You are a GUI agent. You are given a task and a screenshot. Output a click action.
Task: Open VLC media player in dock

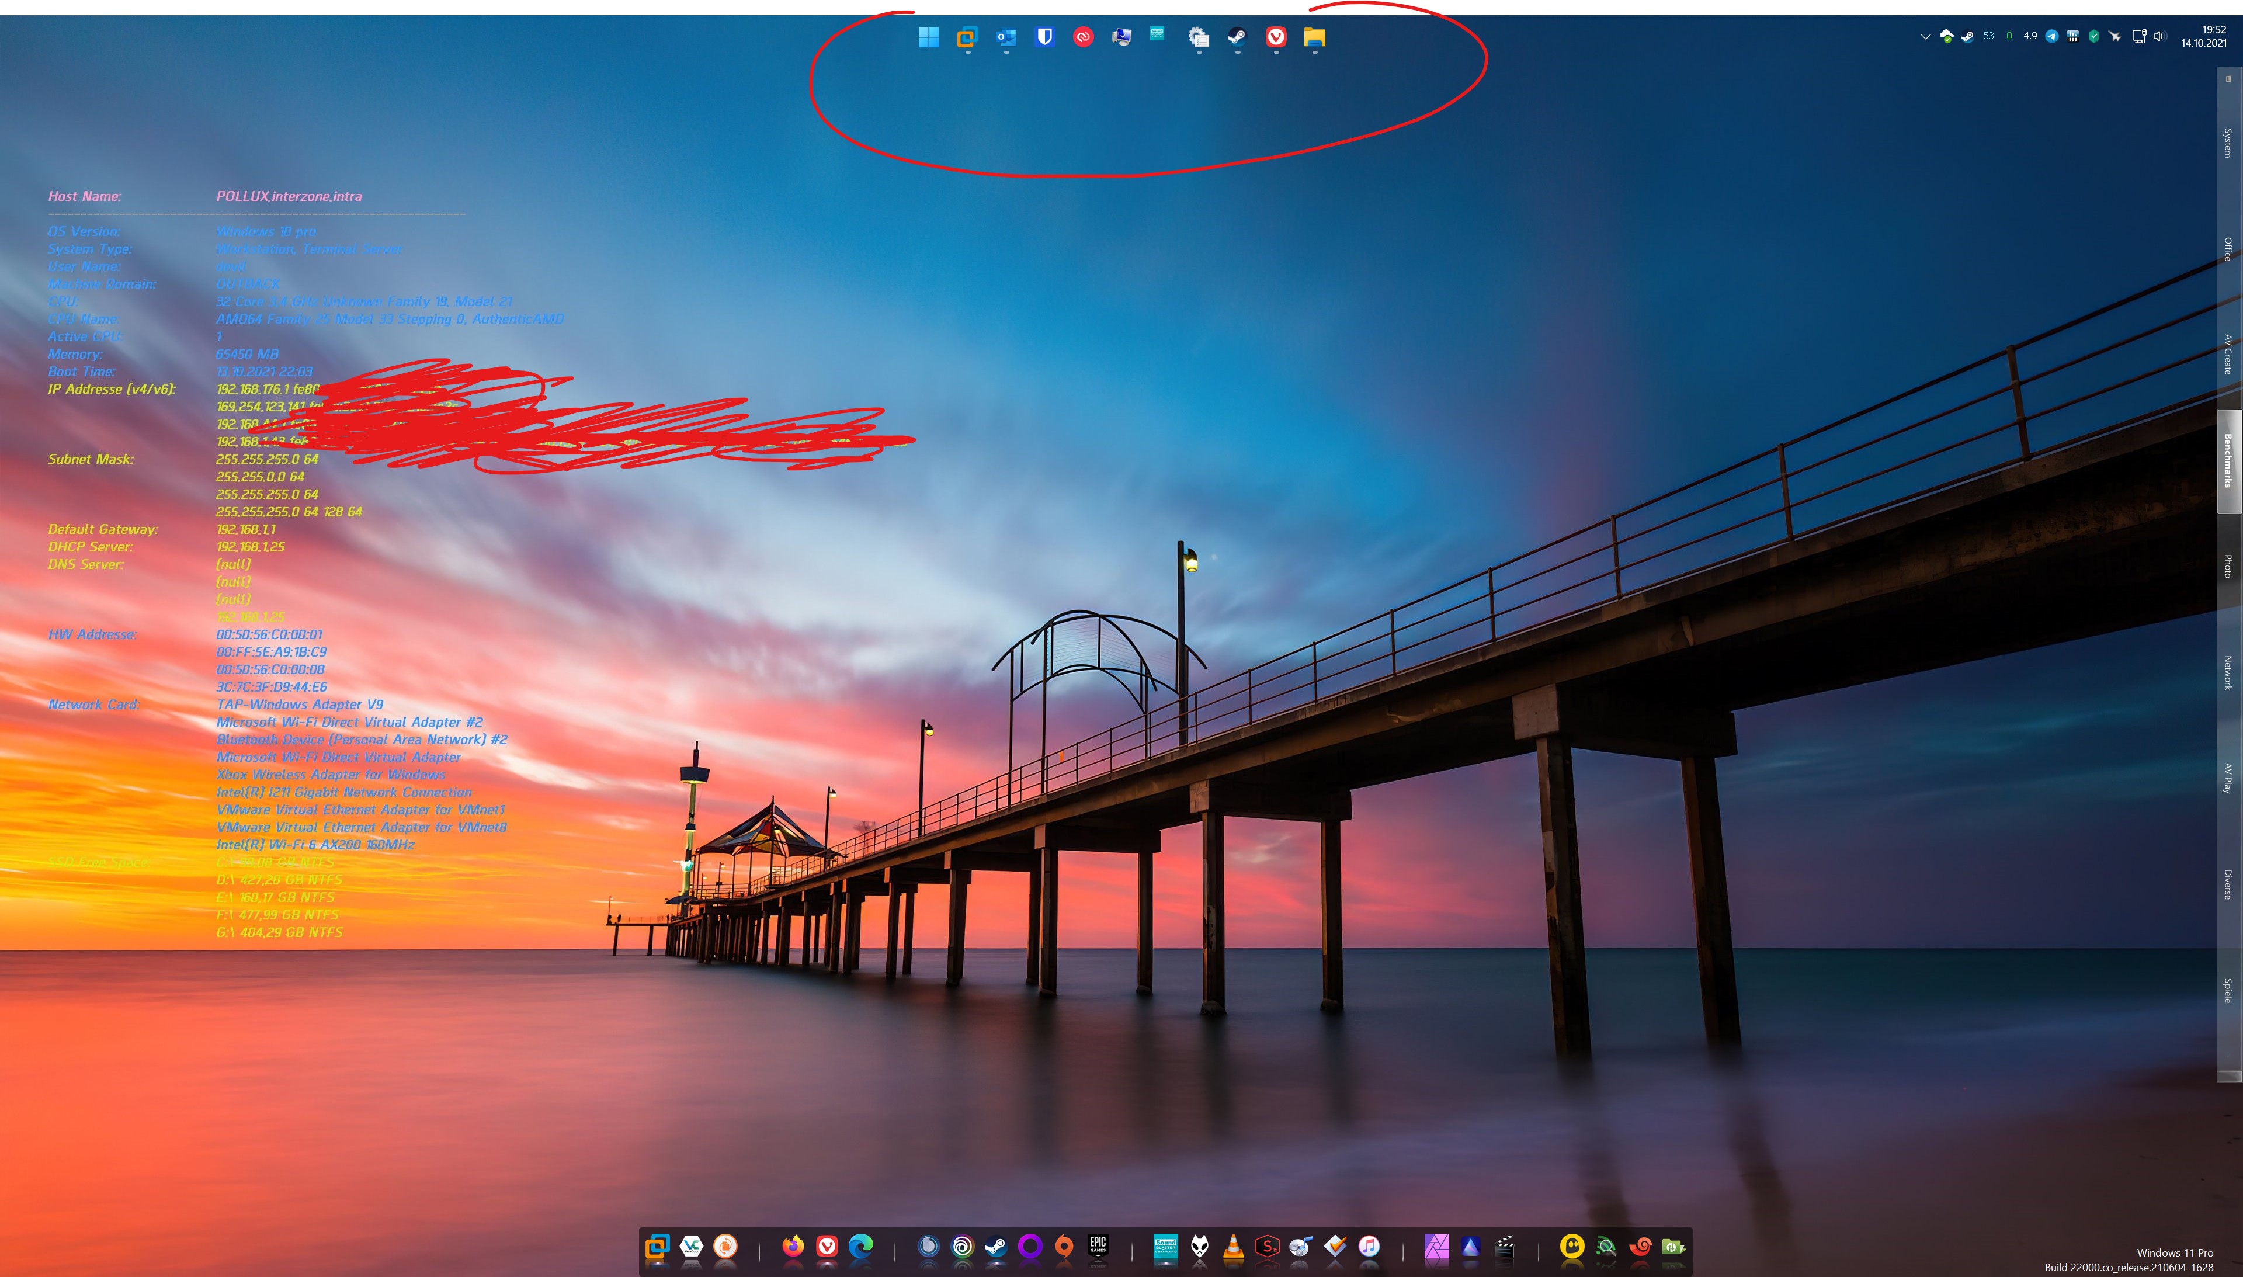(1233, 1246)
